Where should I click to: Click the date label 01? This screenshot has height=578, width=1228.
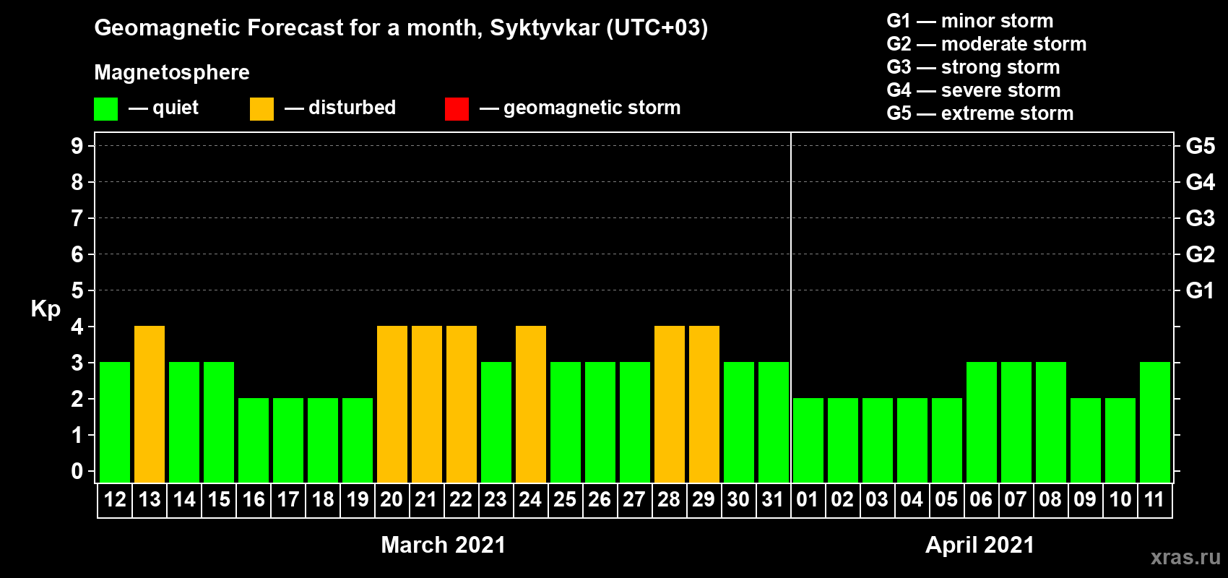click(x=808, y=499)
